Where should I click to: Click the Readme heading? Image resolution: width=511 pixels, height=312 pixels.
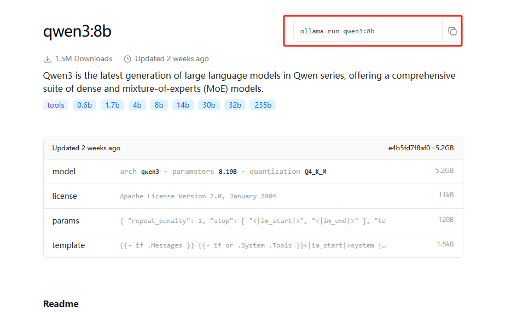pyautogui.click(x=61, y=304)
